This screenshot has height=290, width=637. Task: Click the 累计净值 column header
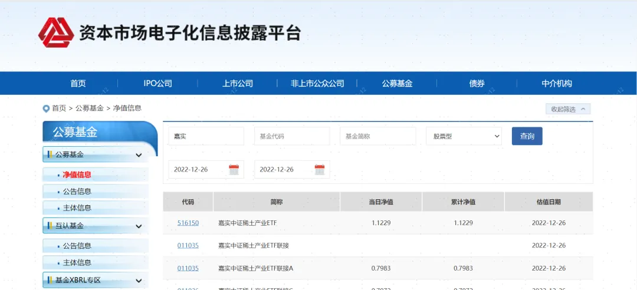(x=463, y=202)
